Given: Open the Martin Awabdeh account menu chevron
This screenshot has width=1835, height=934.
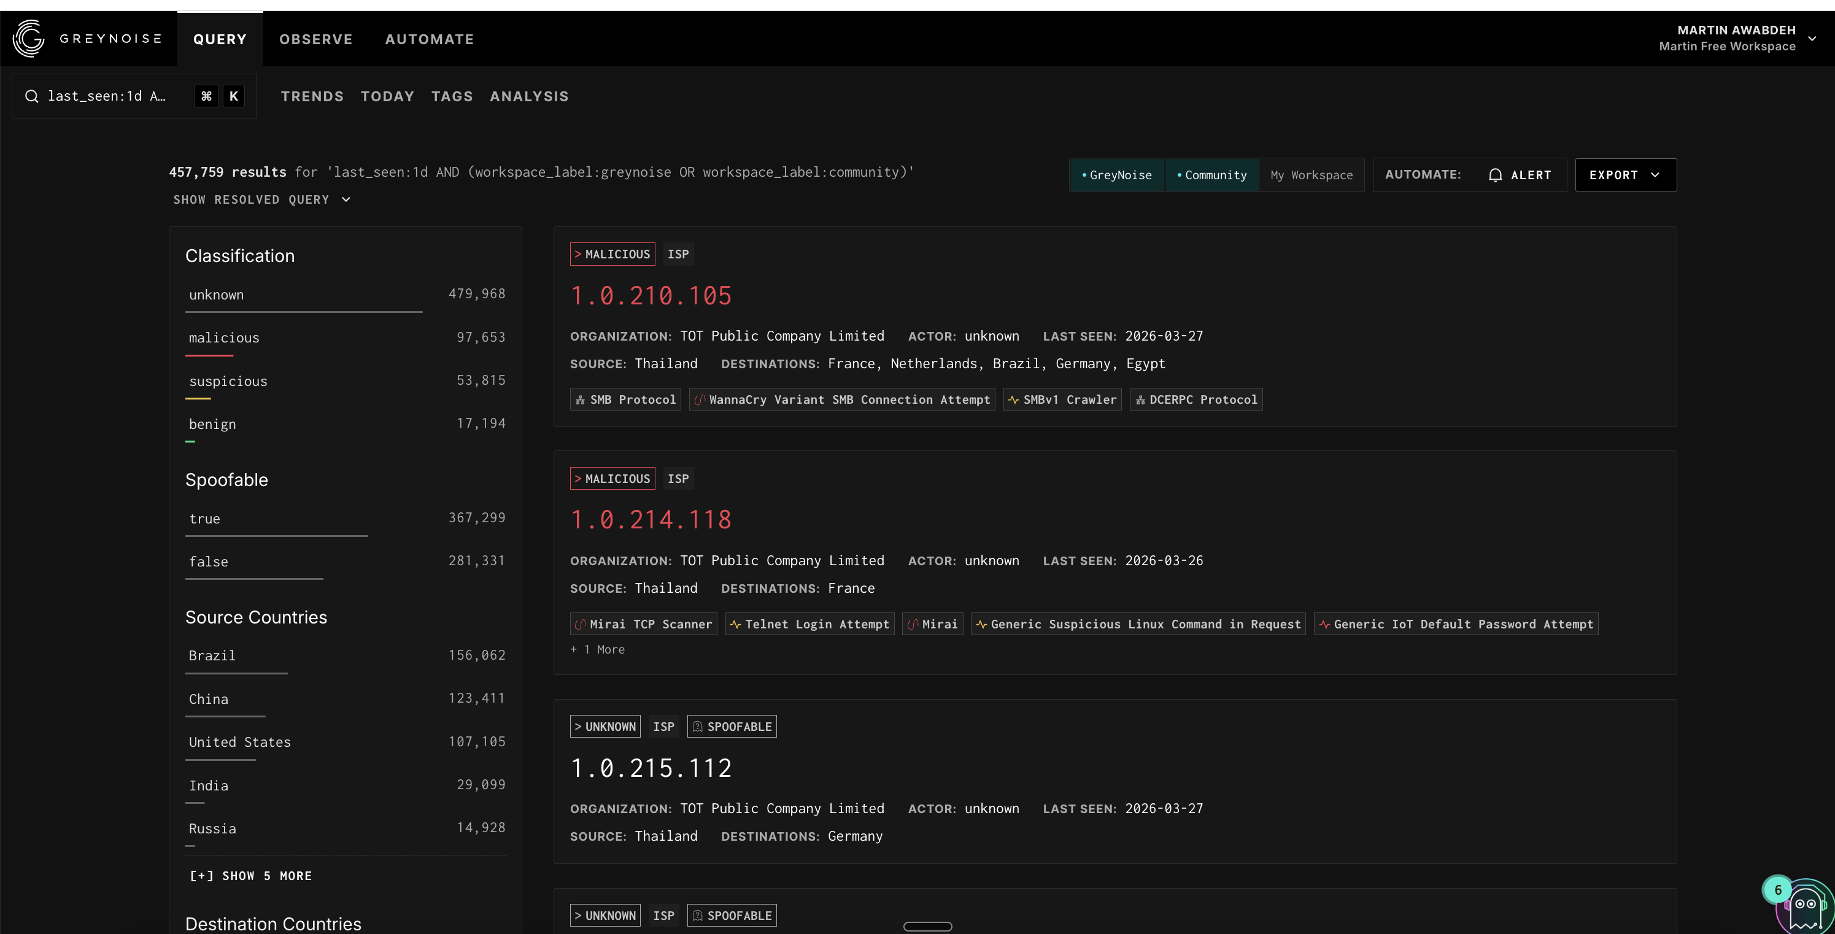Looking at the screenshot, I should coord(1812,39).
